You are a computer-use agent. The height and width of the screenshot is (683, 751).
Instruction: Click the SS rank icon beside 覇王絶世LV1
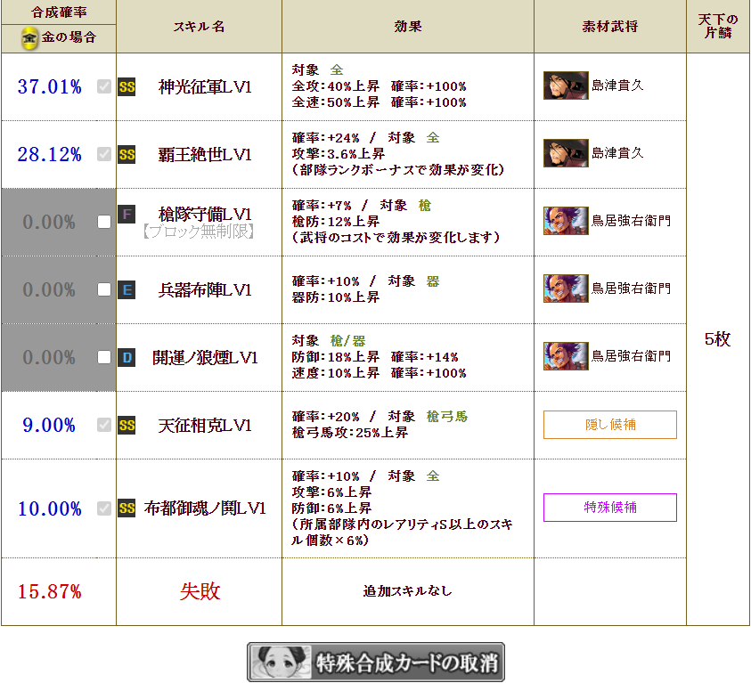127,155
